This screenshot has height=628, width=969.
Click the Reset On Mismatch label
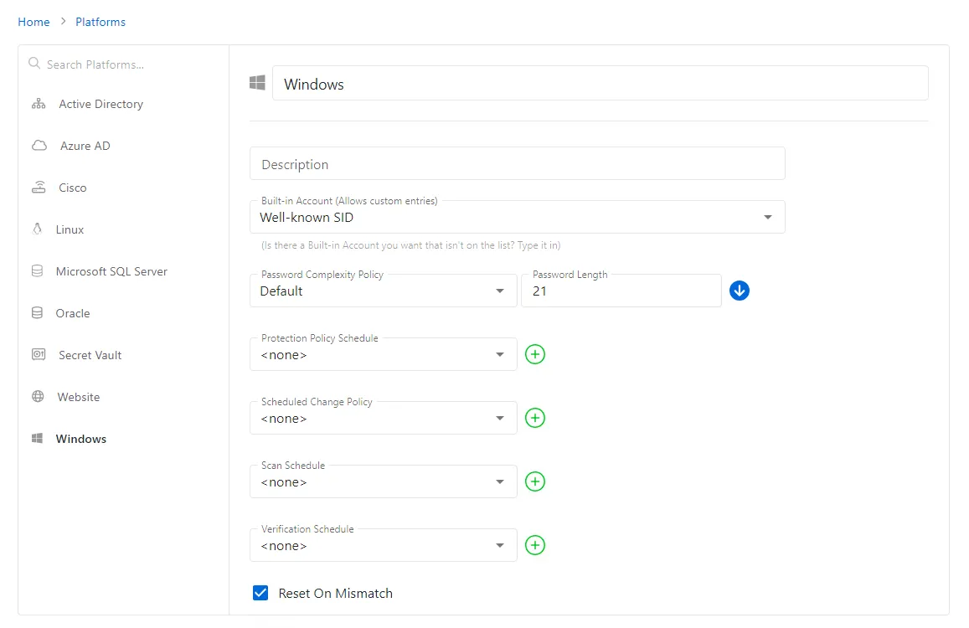(x=336, y=593)
